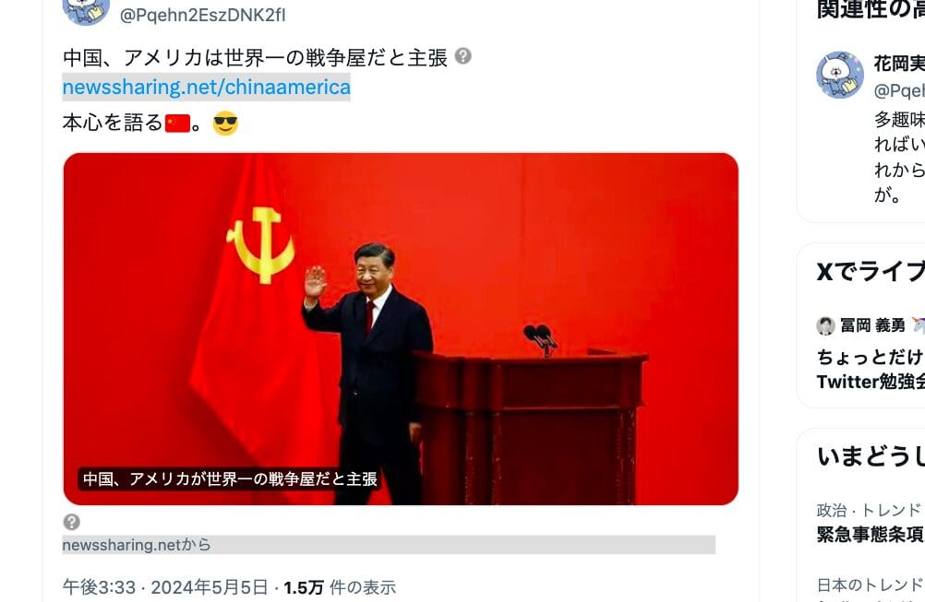The width and height of the screenshot is (925, 602).
Task: Click the 政治・トレンド category label
Action: pos(869,510)
